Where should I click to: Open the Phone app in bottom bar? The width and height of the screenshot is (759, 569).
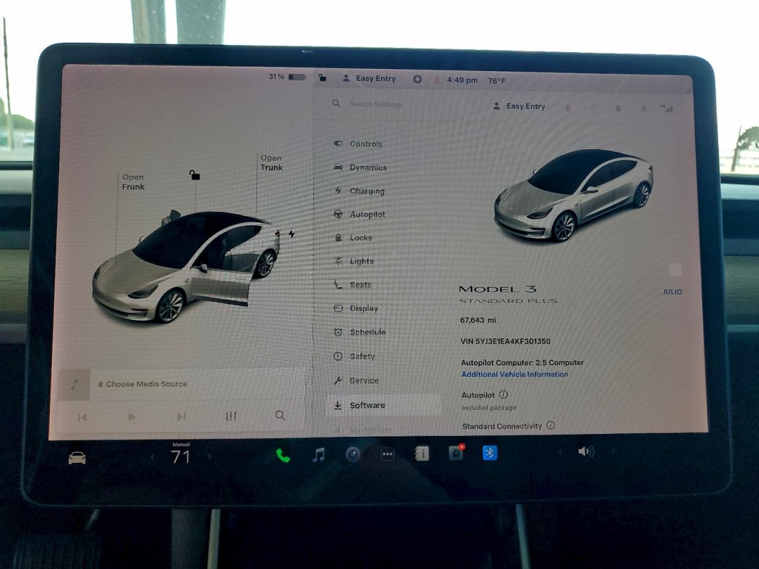(283, 455)
